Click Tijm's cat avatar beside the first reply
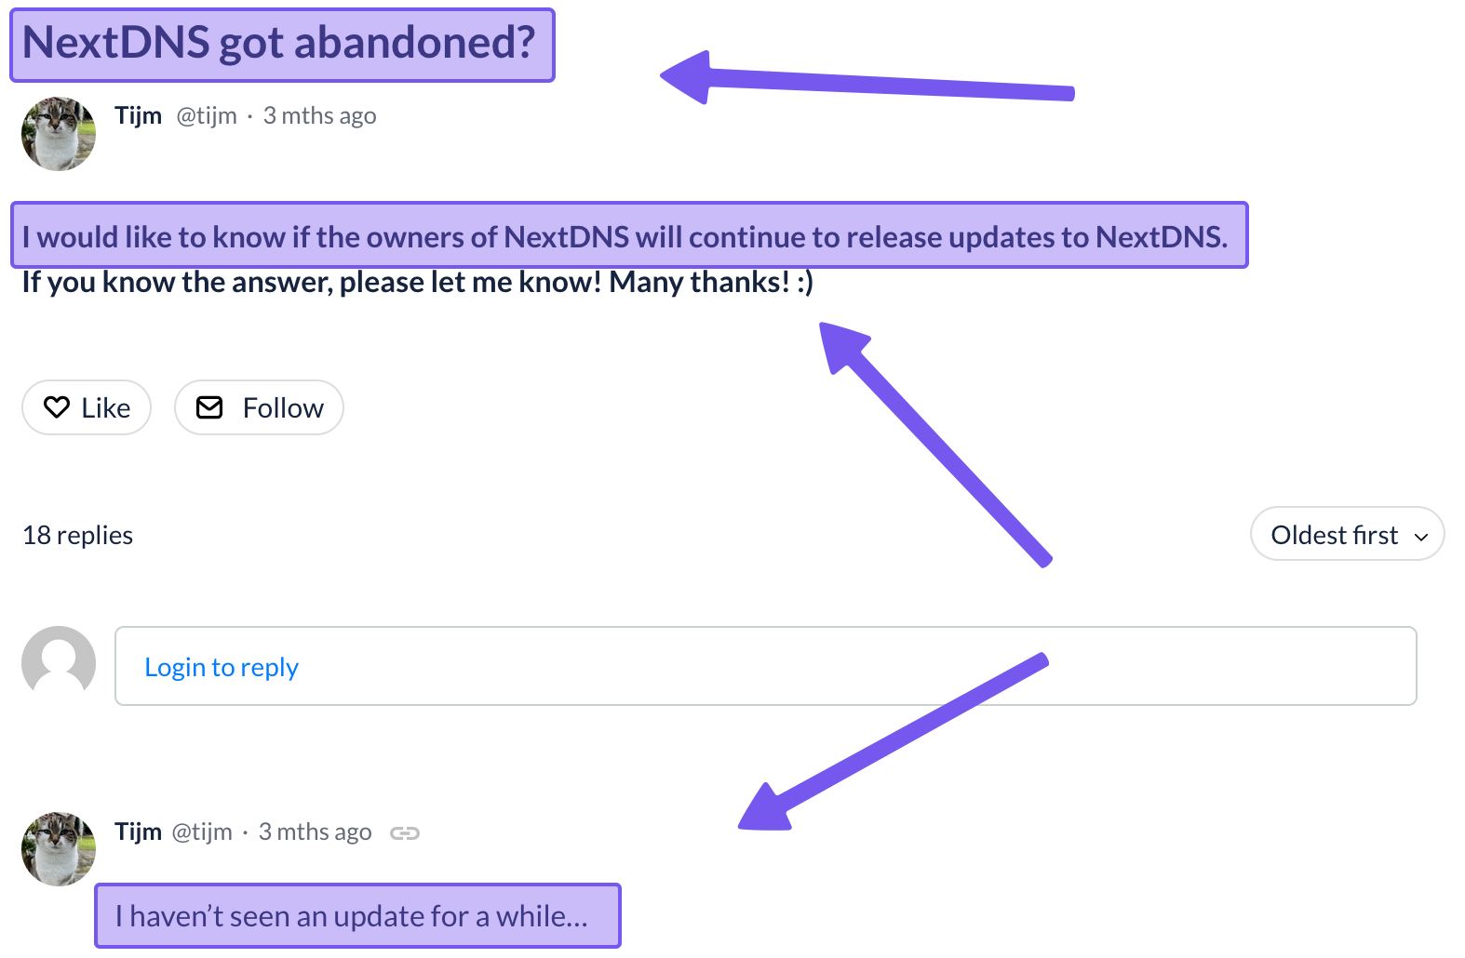Viewport: 1465px width, 958px height. 59,848
